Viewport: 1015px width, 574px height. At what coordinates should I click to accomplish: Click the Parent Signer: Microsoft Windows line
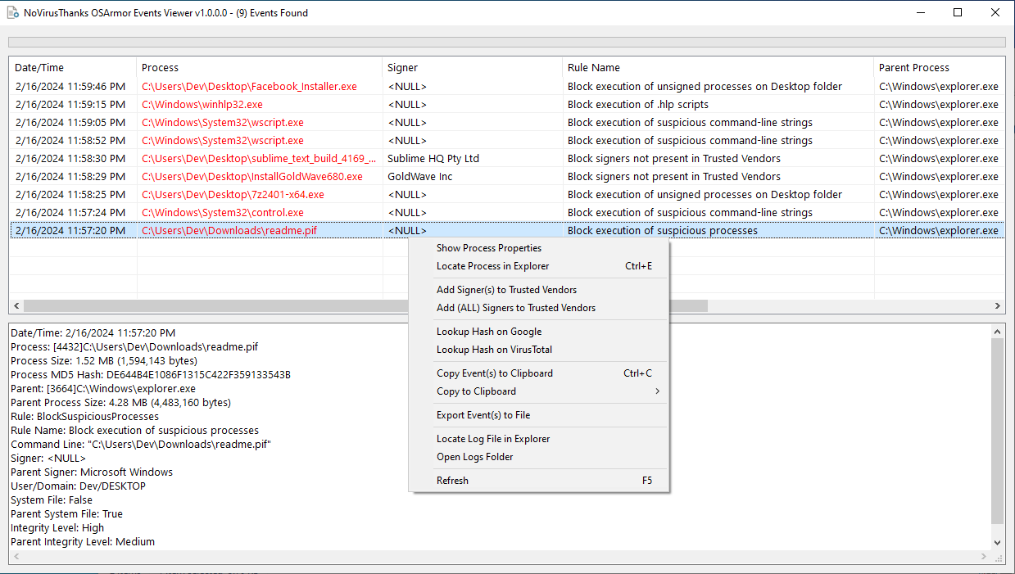click(92, 472)
